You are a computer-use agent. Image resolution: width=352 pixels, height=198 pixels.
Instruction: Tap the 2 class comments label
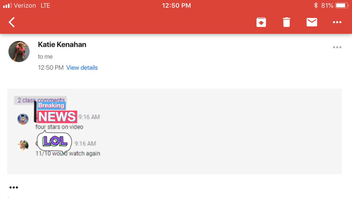(40, 100)
